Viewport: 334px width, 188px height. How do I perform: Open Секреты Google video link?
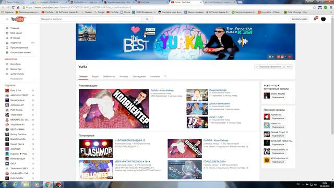[218, 90]
